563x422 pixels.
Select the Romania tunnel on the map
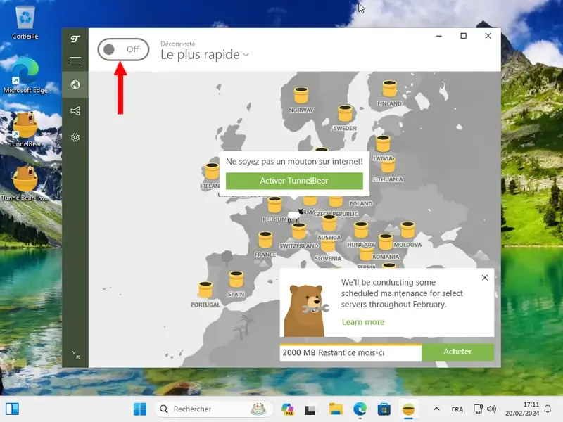click(x=386, y=242)
